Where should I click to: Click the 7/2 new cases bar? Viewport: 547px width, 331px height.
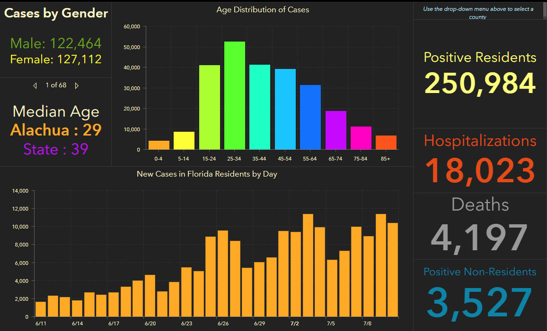pos(296,274)
